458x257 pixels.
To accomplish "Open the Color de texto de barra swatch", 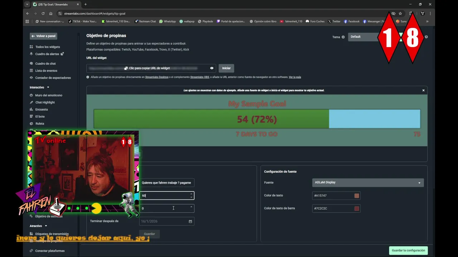I will point(357,208).
